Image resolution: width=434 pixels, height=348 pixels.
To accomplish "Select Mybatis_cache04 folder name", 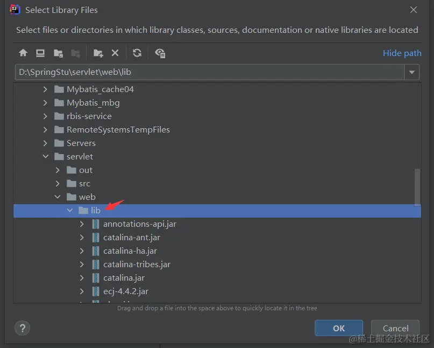I will click(100, 89).
